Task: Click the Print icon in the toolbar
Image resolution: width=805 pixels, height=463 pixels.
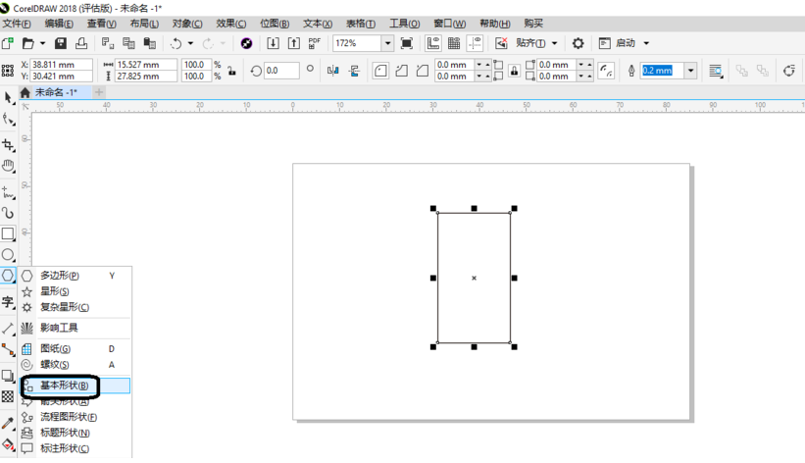Action: click(x=81, y=43)
